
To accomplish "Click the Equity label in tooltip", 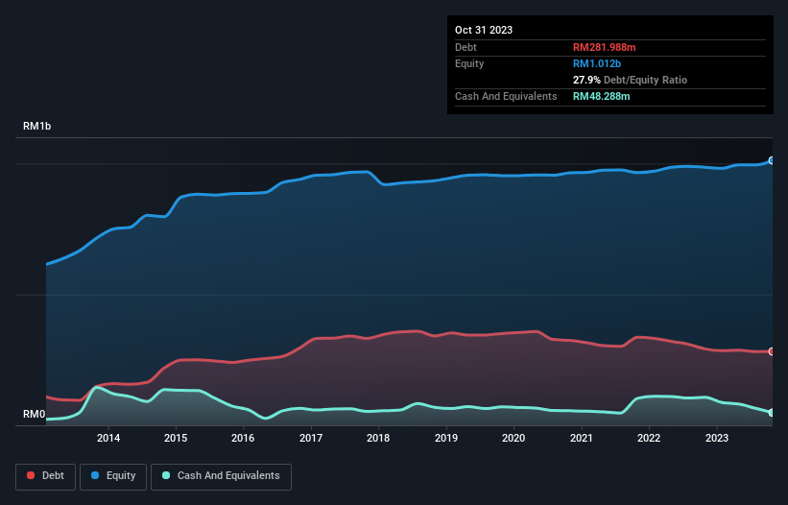I will 469,63.
